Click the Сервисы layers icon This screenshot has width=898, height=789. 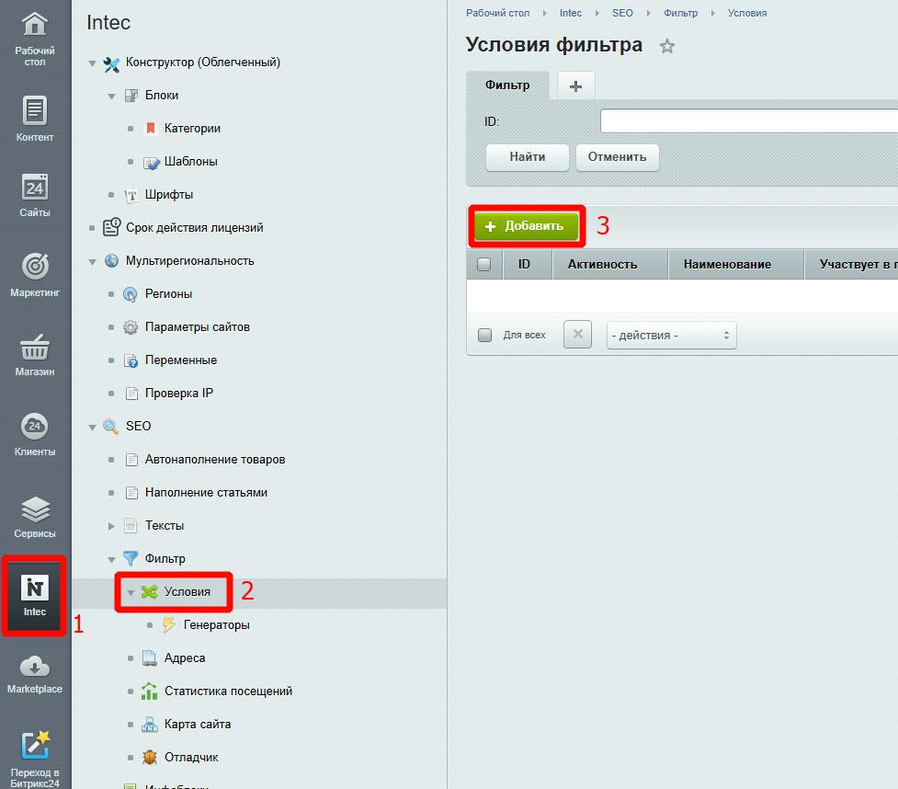[x=35, y=509]
